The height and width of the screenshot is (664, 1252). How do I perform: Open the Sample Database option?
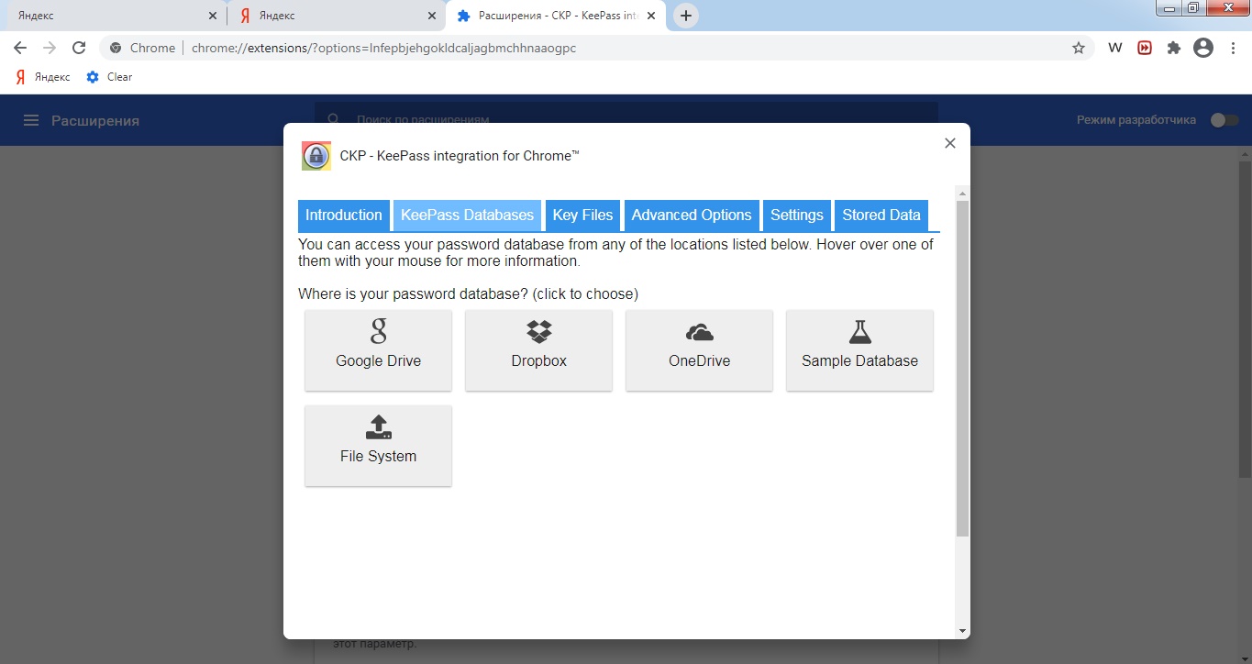pyautogui.click(x=859, y=349)
